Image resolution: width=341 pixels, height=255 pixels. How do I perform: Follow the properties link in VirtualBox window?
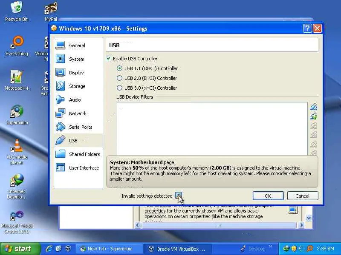pyautogui.click(x=155, y=211)
